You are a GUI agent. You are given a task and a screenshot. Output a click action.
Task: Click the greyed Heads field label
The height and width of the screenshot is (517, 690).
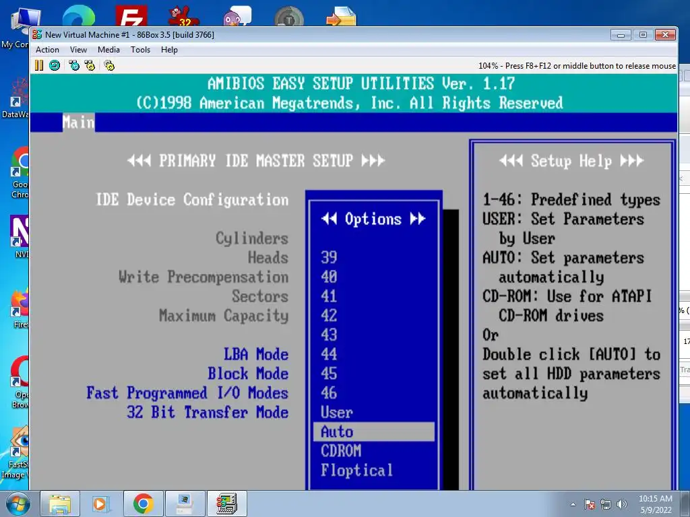tap(268, 257)
